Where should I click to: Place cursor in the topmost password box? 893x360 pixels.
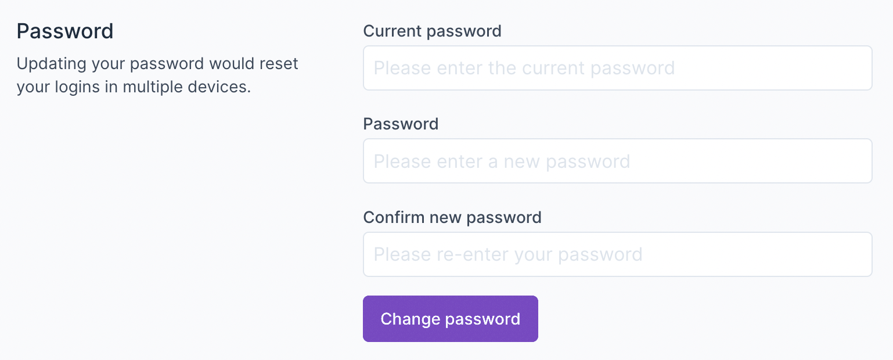617,68
